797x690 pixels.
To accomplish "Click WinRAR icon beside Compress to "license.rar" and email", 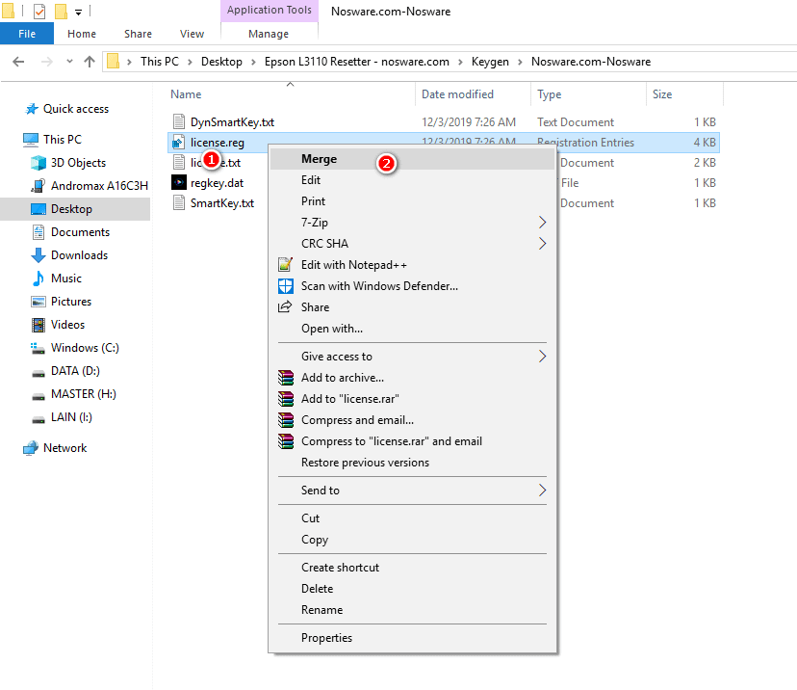I will point(286,441).
